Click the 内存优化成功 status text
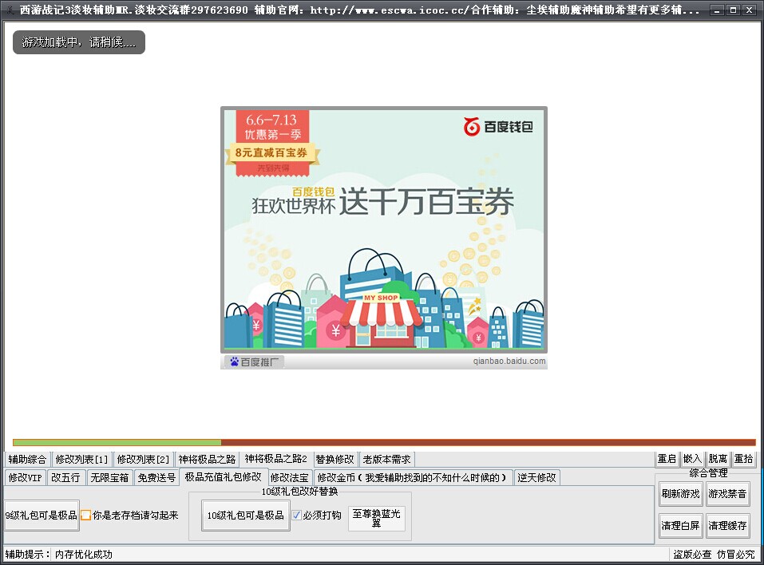The image size is (764, 565). (x=83, y=555)
